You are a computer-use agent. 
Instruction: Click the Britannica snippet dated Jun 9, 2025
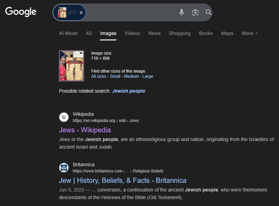tap(163, 194)
